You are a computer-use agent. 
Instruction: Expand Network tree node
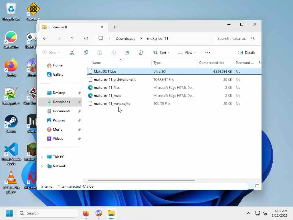[x=42, y=166]
